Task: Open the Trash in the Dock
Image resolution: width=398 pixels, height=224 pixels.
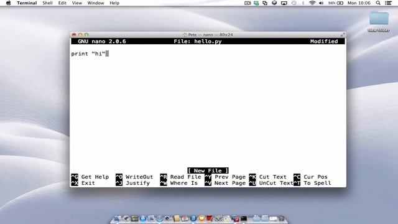Action: click(x=281, y=218)
